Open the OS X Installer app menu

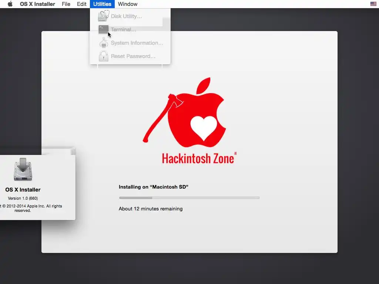37,4
